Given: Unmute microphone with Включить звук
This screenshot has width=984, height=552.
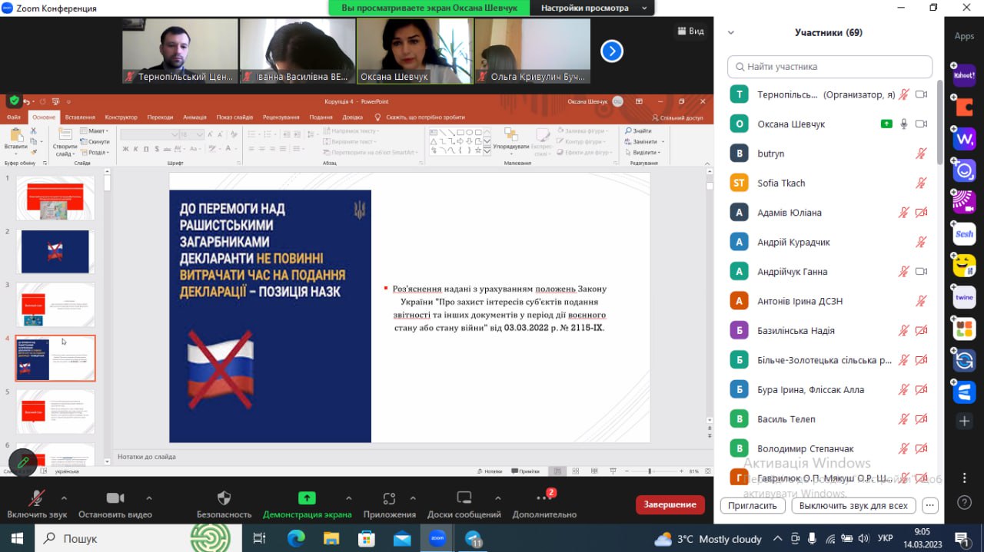Looking at the screenshot, I should (x=36, y=498).
